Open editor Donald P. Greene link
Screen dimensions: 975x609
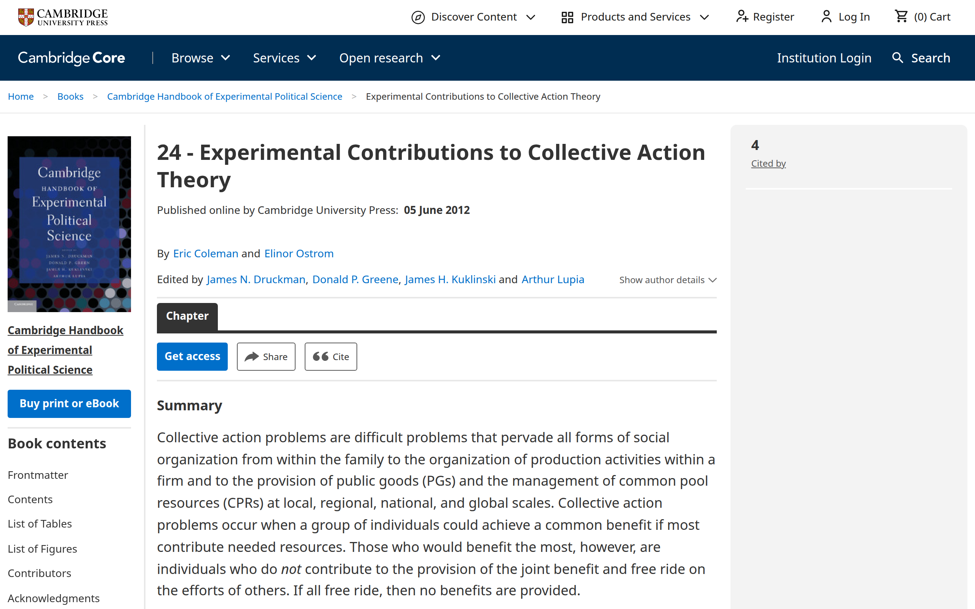coord(355,279)
